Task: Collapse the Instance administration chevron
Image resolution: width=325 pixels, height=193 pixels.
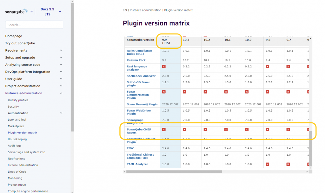Action: click(x=61, y=93)
